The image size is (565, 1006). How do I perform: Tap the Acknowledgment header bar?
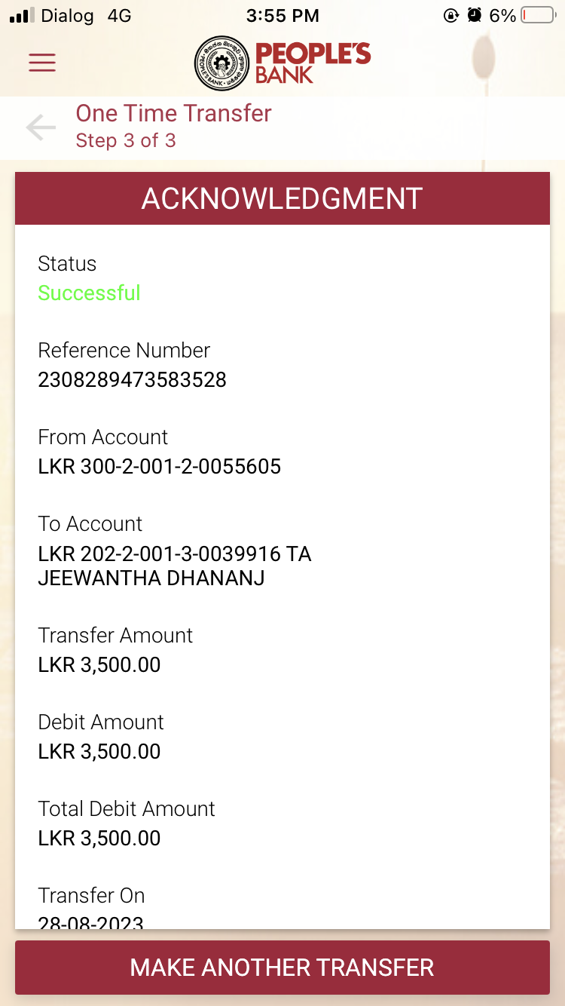coord(282,198)
